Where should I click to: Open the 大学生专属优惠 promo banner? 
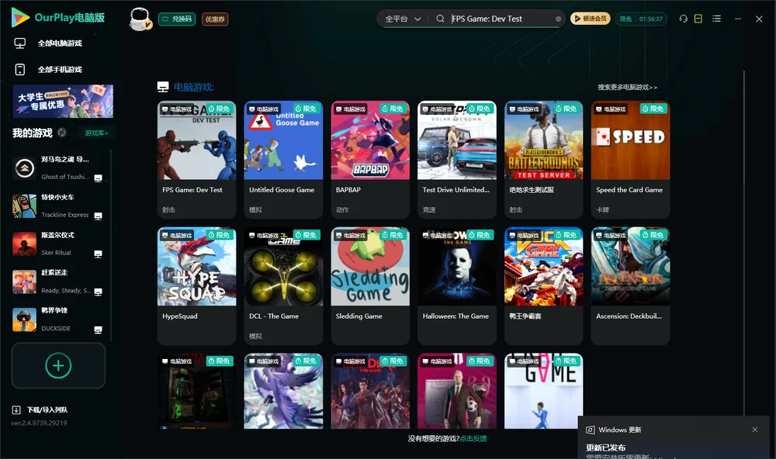click(x=63, y=101)
